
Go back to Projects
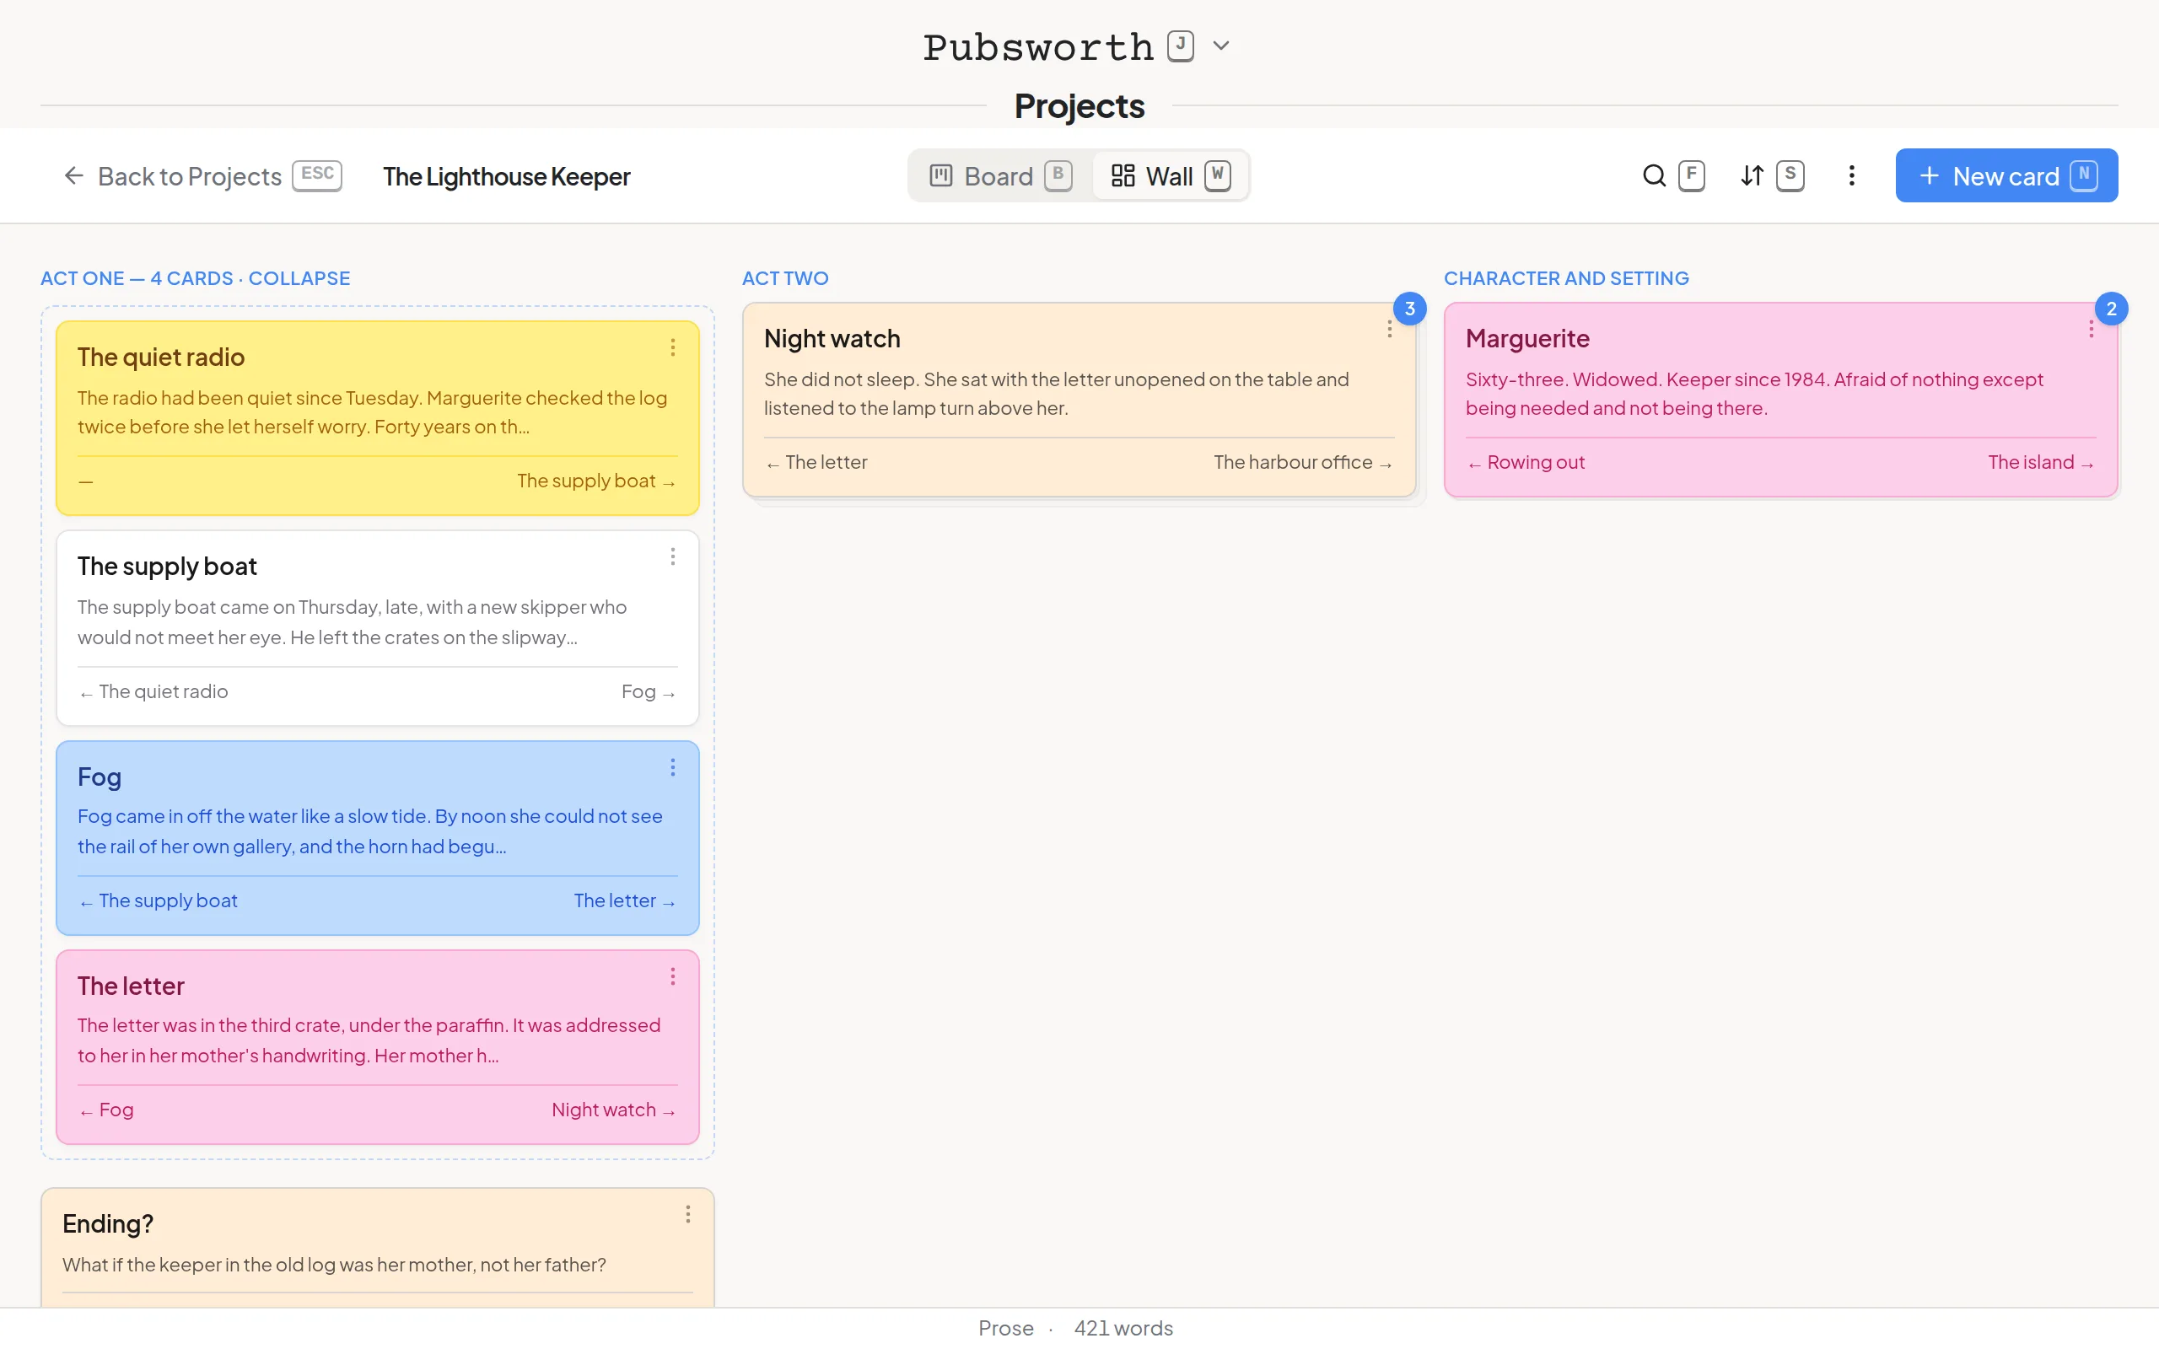click(202, 175)
